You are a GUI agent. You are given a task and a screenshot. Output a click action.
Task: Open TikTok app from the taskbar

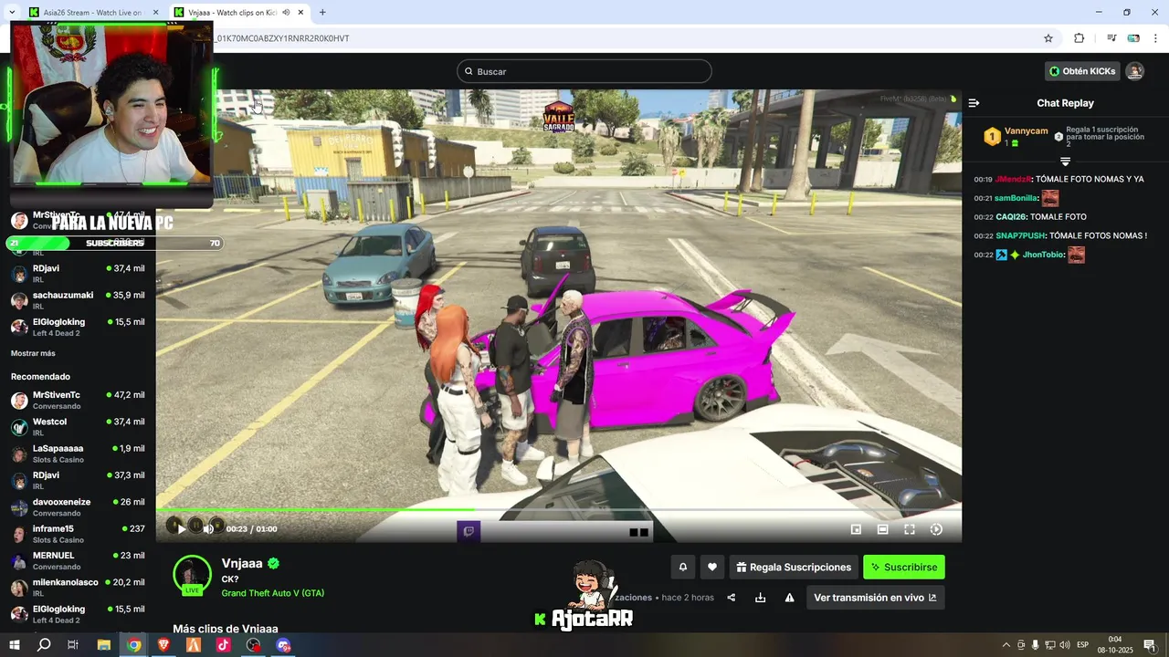pos(223,645)
